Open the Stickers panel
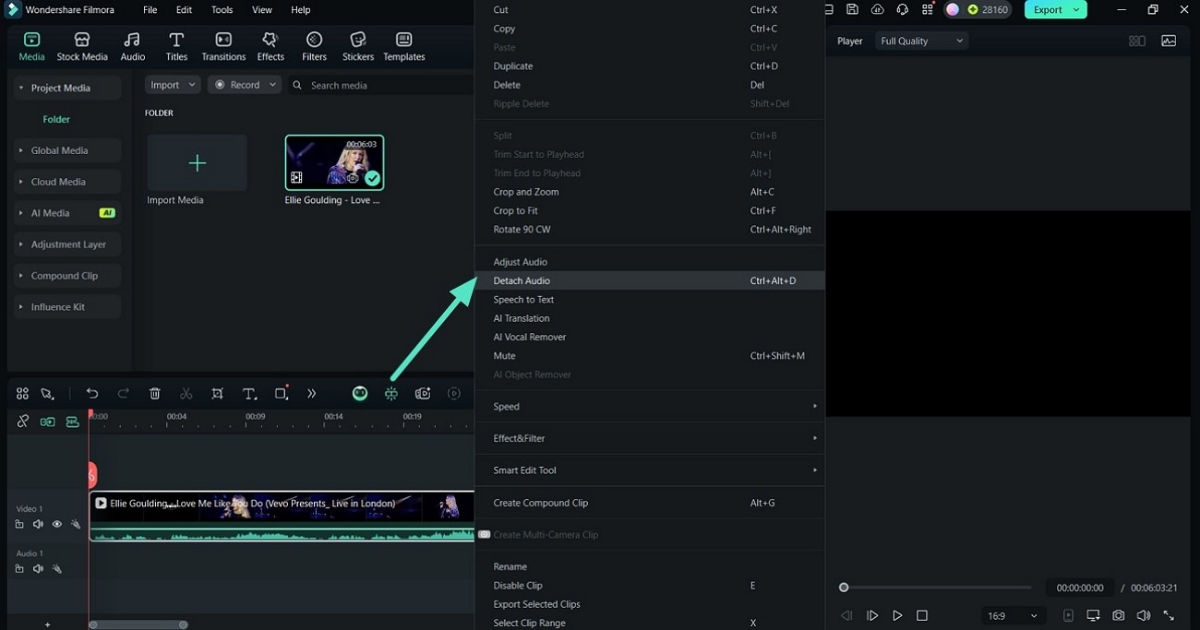The image size is (1200, 630). (358, 47)
